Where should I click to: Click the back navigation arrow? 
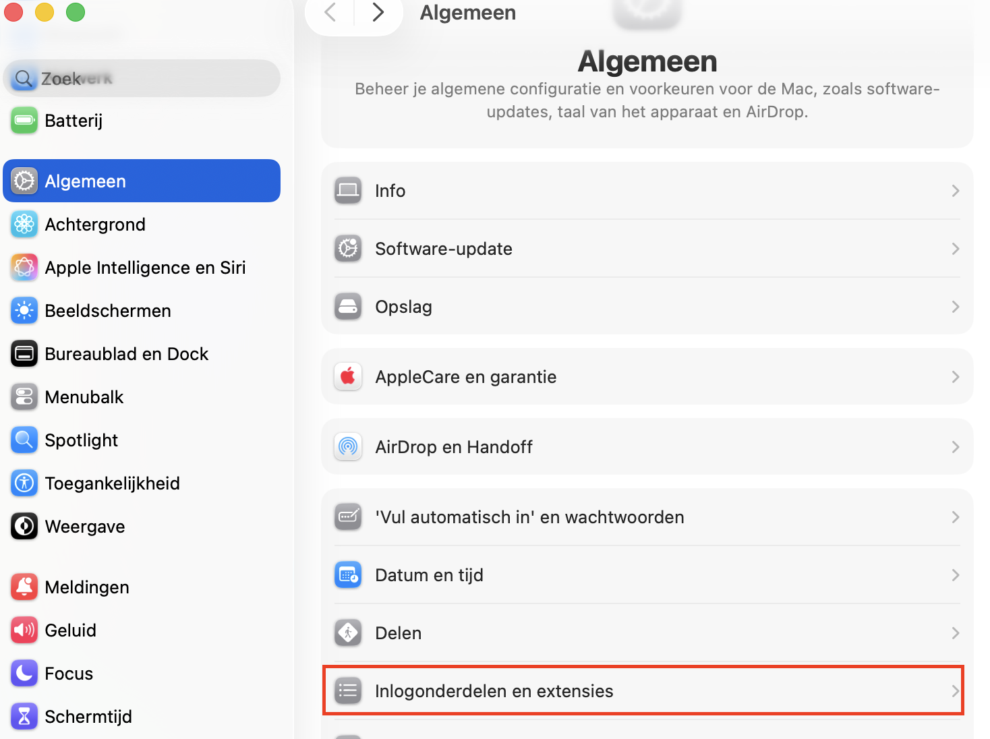tap(329, 12)
